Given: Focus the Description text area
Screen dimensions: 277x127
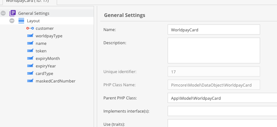Looking at the screenshot, I should (x=214, y=50).
